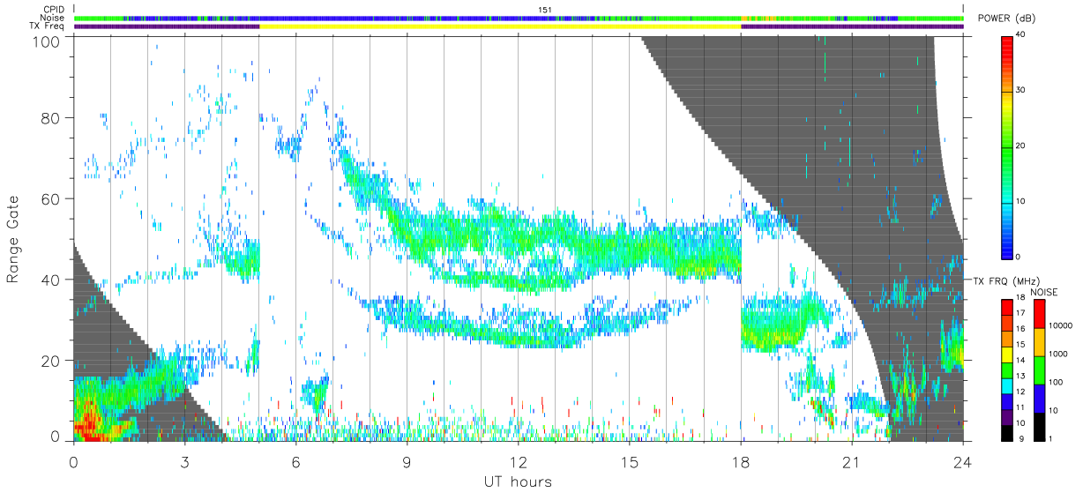Click the x-axis tick label '15'
Viewport: 1083px width, 500px height.
point(629,463)
